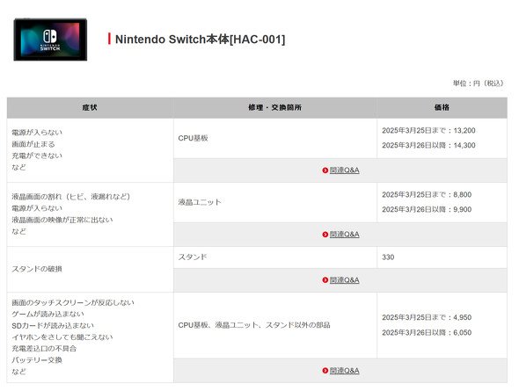Click the Nintendo Switch本体[HAC-001] heading
Viewport: 519px width, 391px height.
coord(200,39)
